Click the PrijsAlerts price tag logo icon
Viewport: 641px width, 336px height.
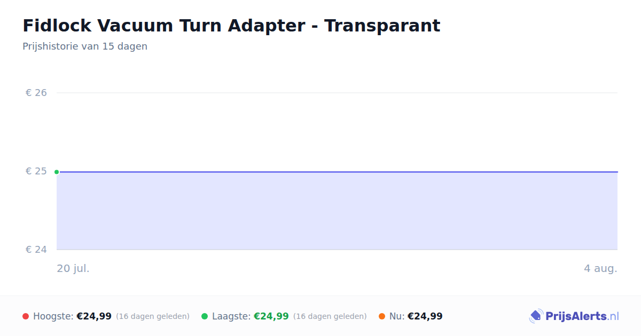(536, 316)
